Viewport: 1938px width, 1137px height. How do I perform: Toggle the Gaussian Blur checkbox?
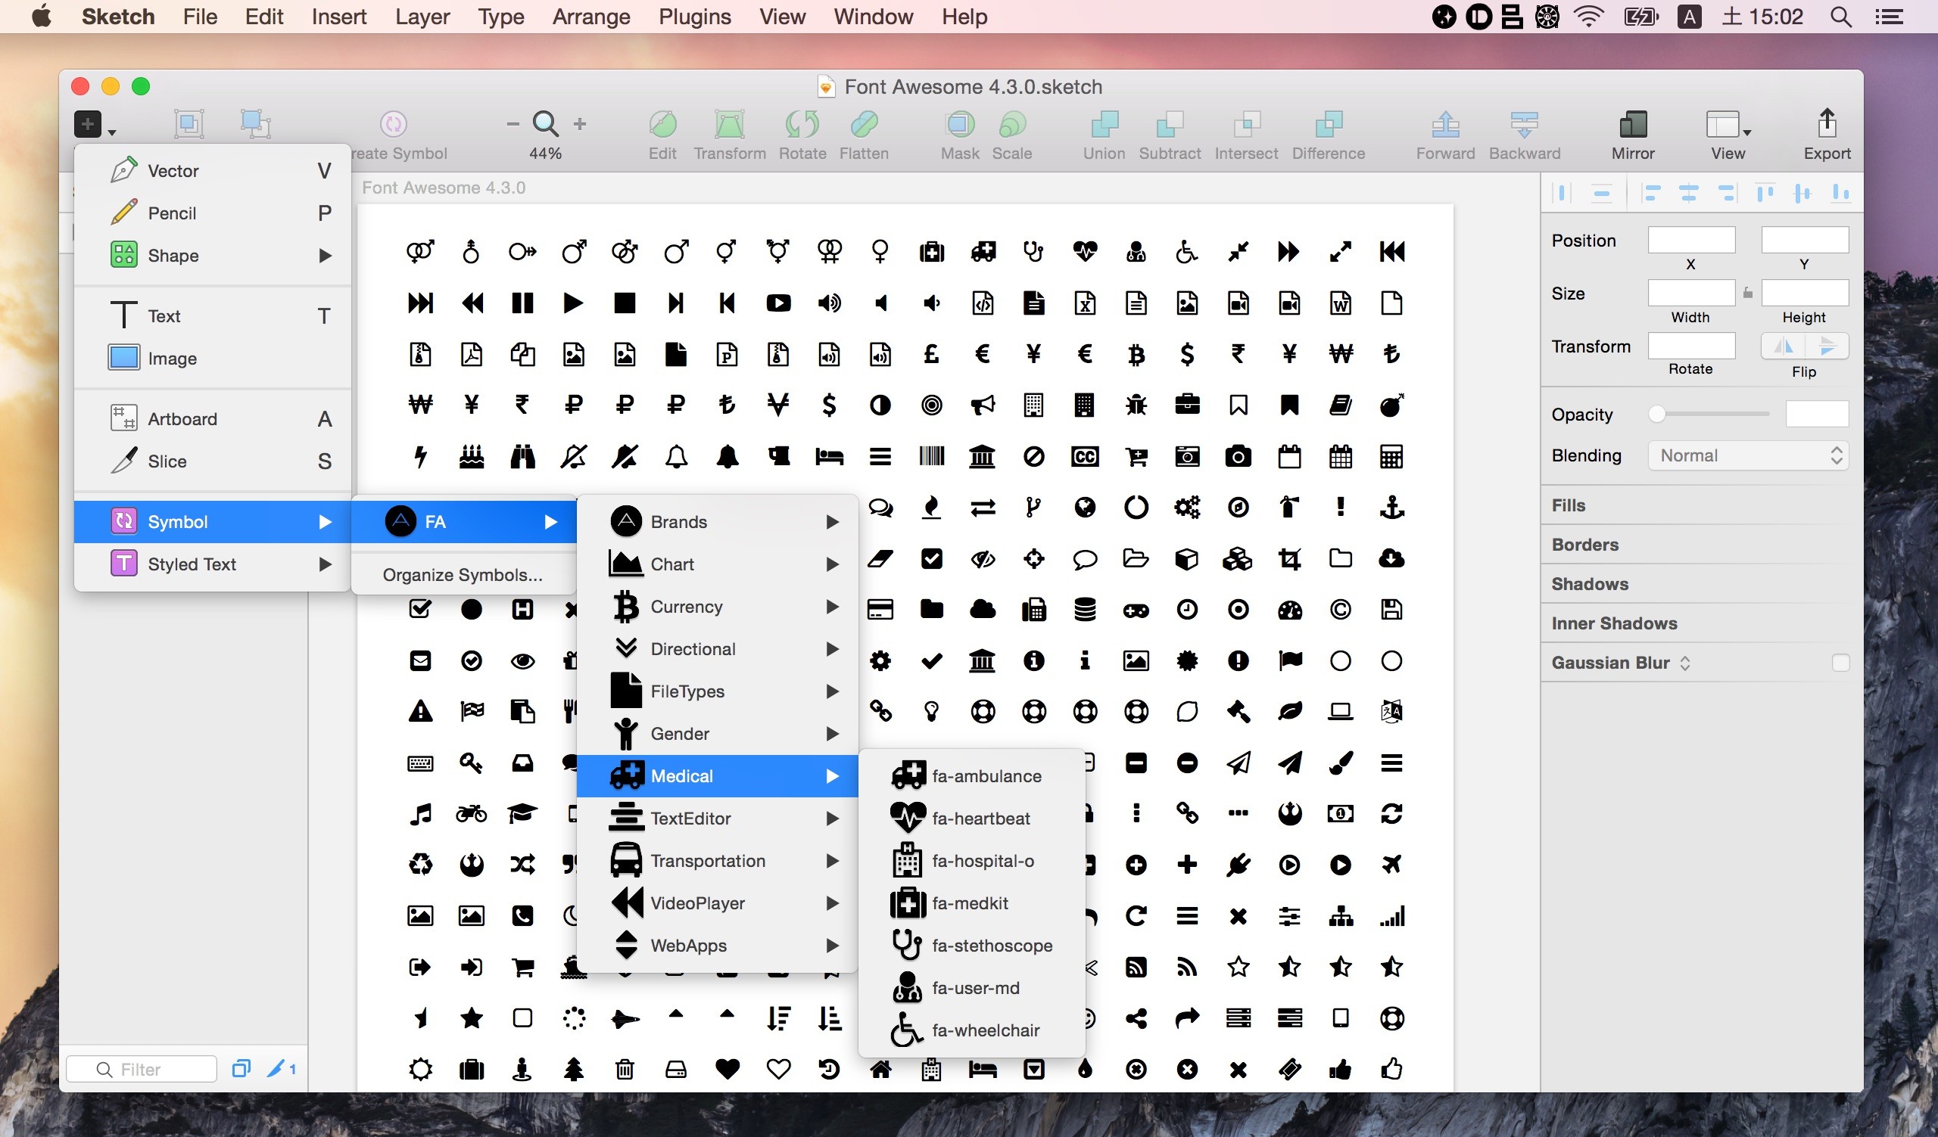1840,662
